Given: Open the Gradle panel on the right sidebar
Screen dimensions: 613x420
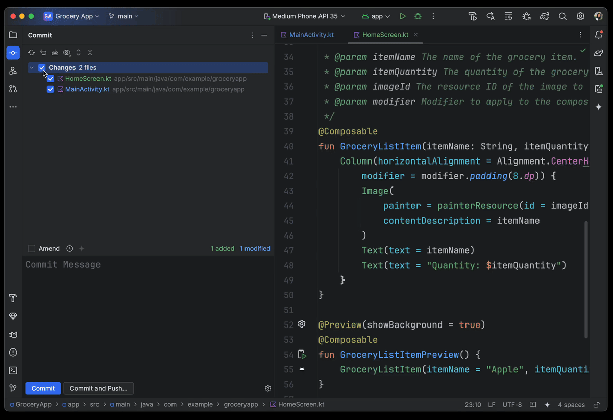Looking at the screenshot, I should click(x=598, y=53).
